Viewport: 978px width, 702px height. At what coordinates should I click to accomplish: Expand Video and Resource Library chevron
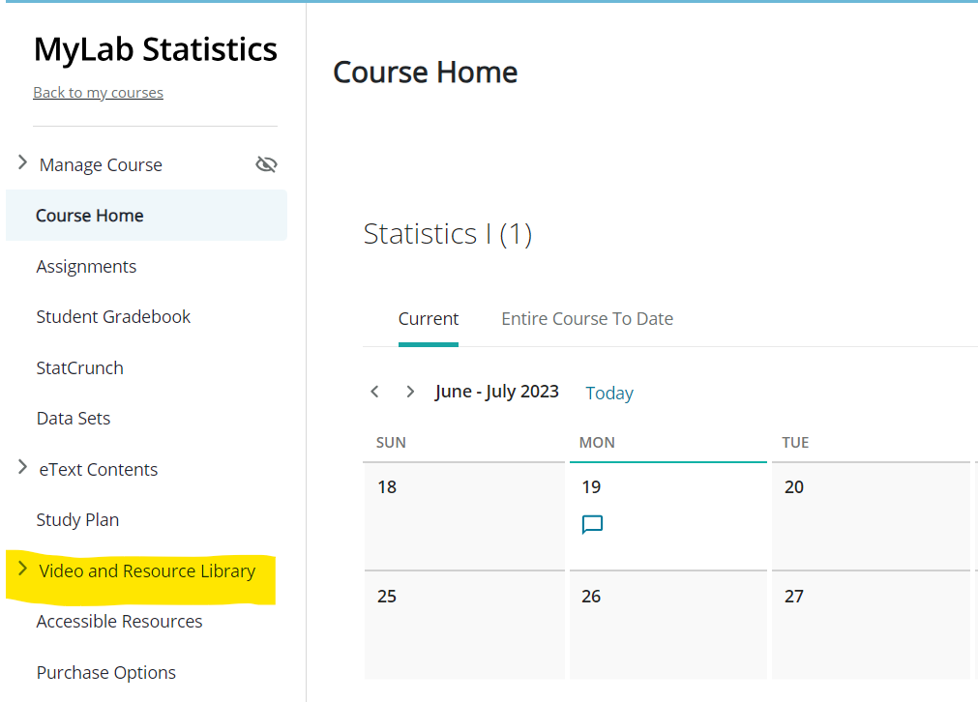coord(22,569)
